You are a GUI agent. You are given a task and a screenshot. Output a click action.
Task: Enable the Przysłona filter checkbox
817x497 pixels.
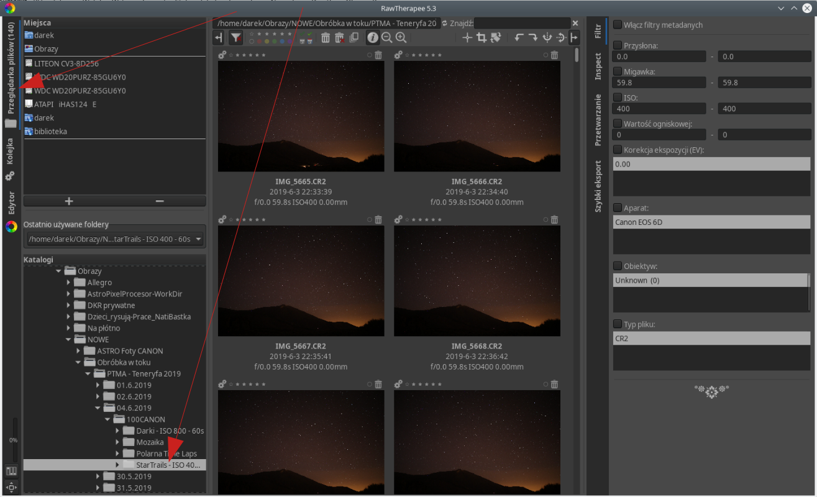point(618,45)
